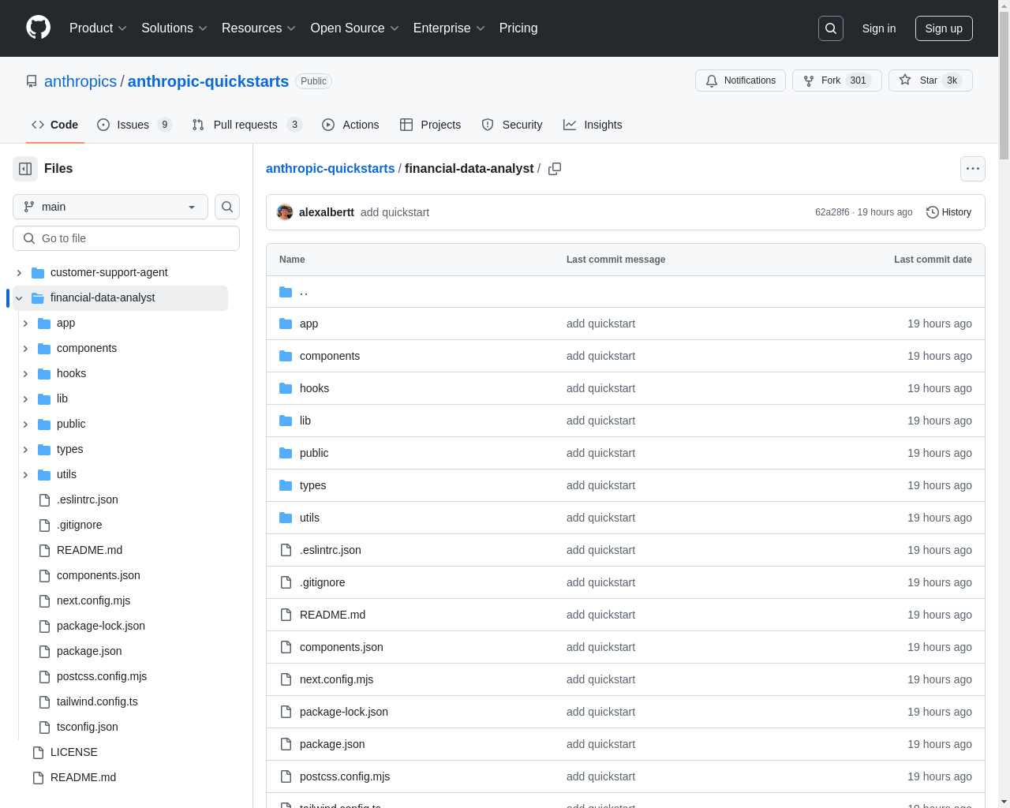Click folder icon of utils row in table
Viewport: 1010px width, 808px height.
[x=286, y=518]
